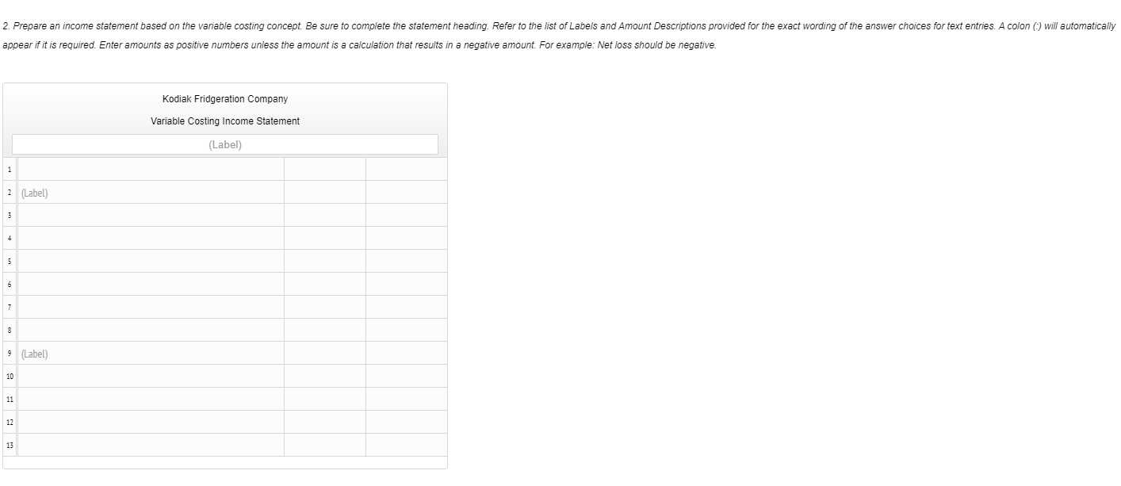
Task: Click the row 3 description cell
Action: click(151, 215)
